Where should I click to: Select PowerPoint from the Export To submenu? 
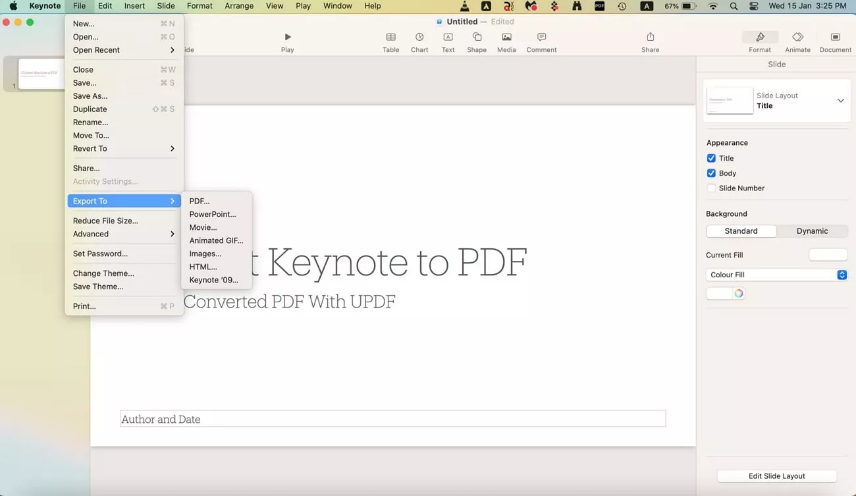(x=212, y=214)
